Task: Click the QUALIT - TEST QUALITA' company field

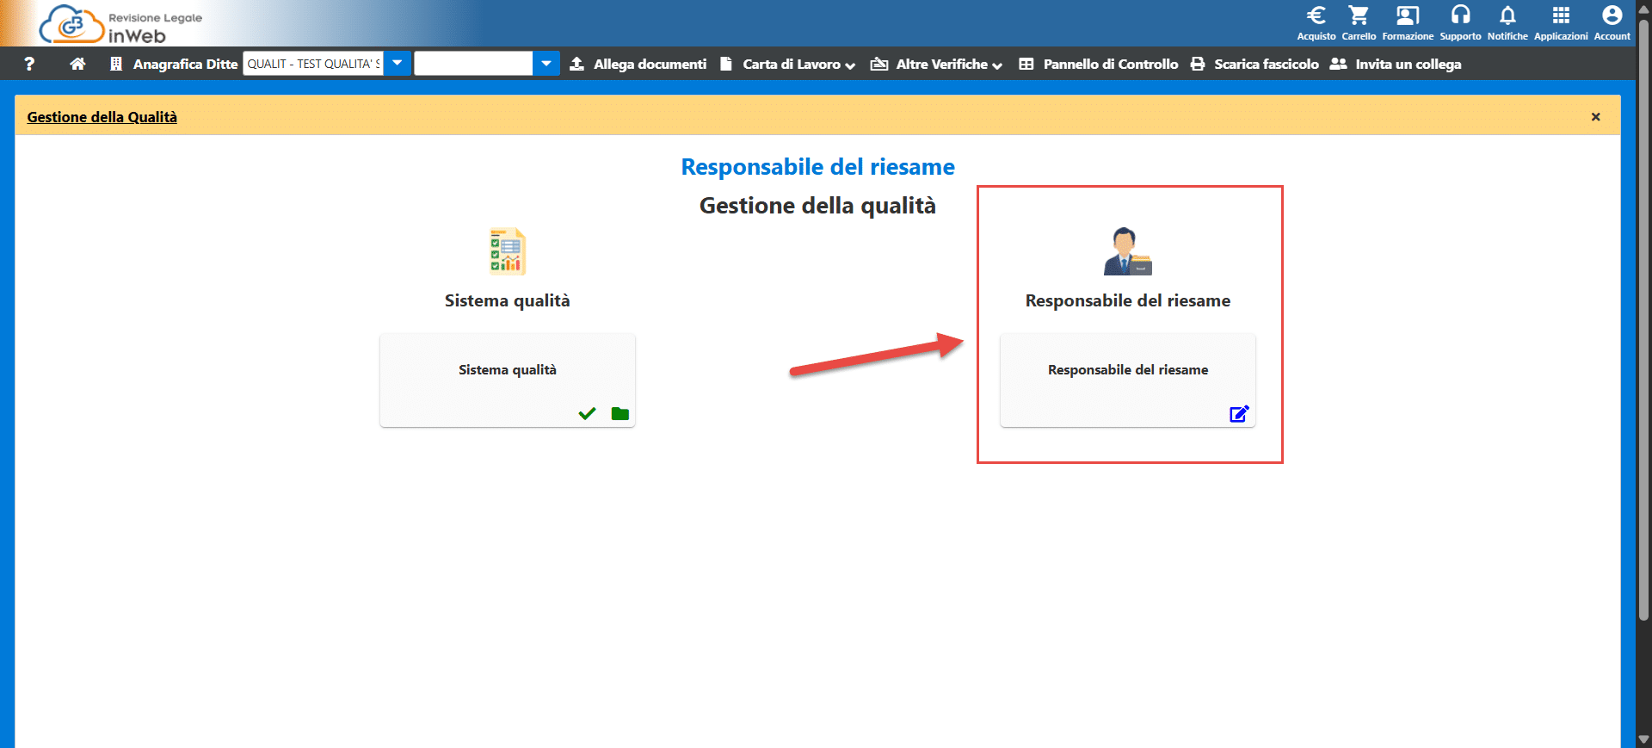Action: point(313,64)
